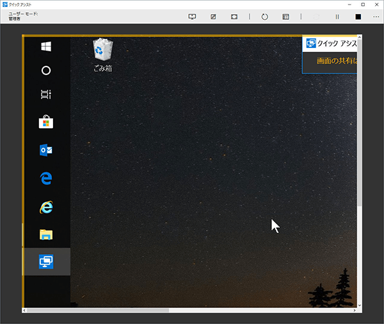
Task: Open Task View on remote taskbar
Action: click(46, 94)
